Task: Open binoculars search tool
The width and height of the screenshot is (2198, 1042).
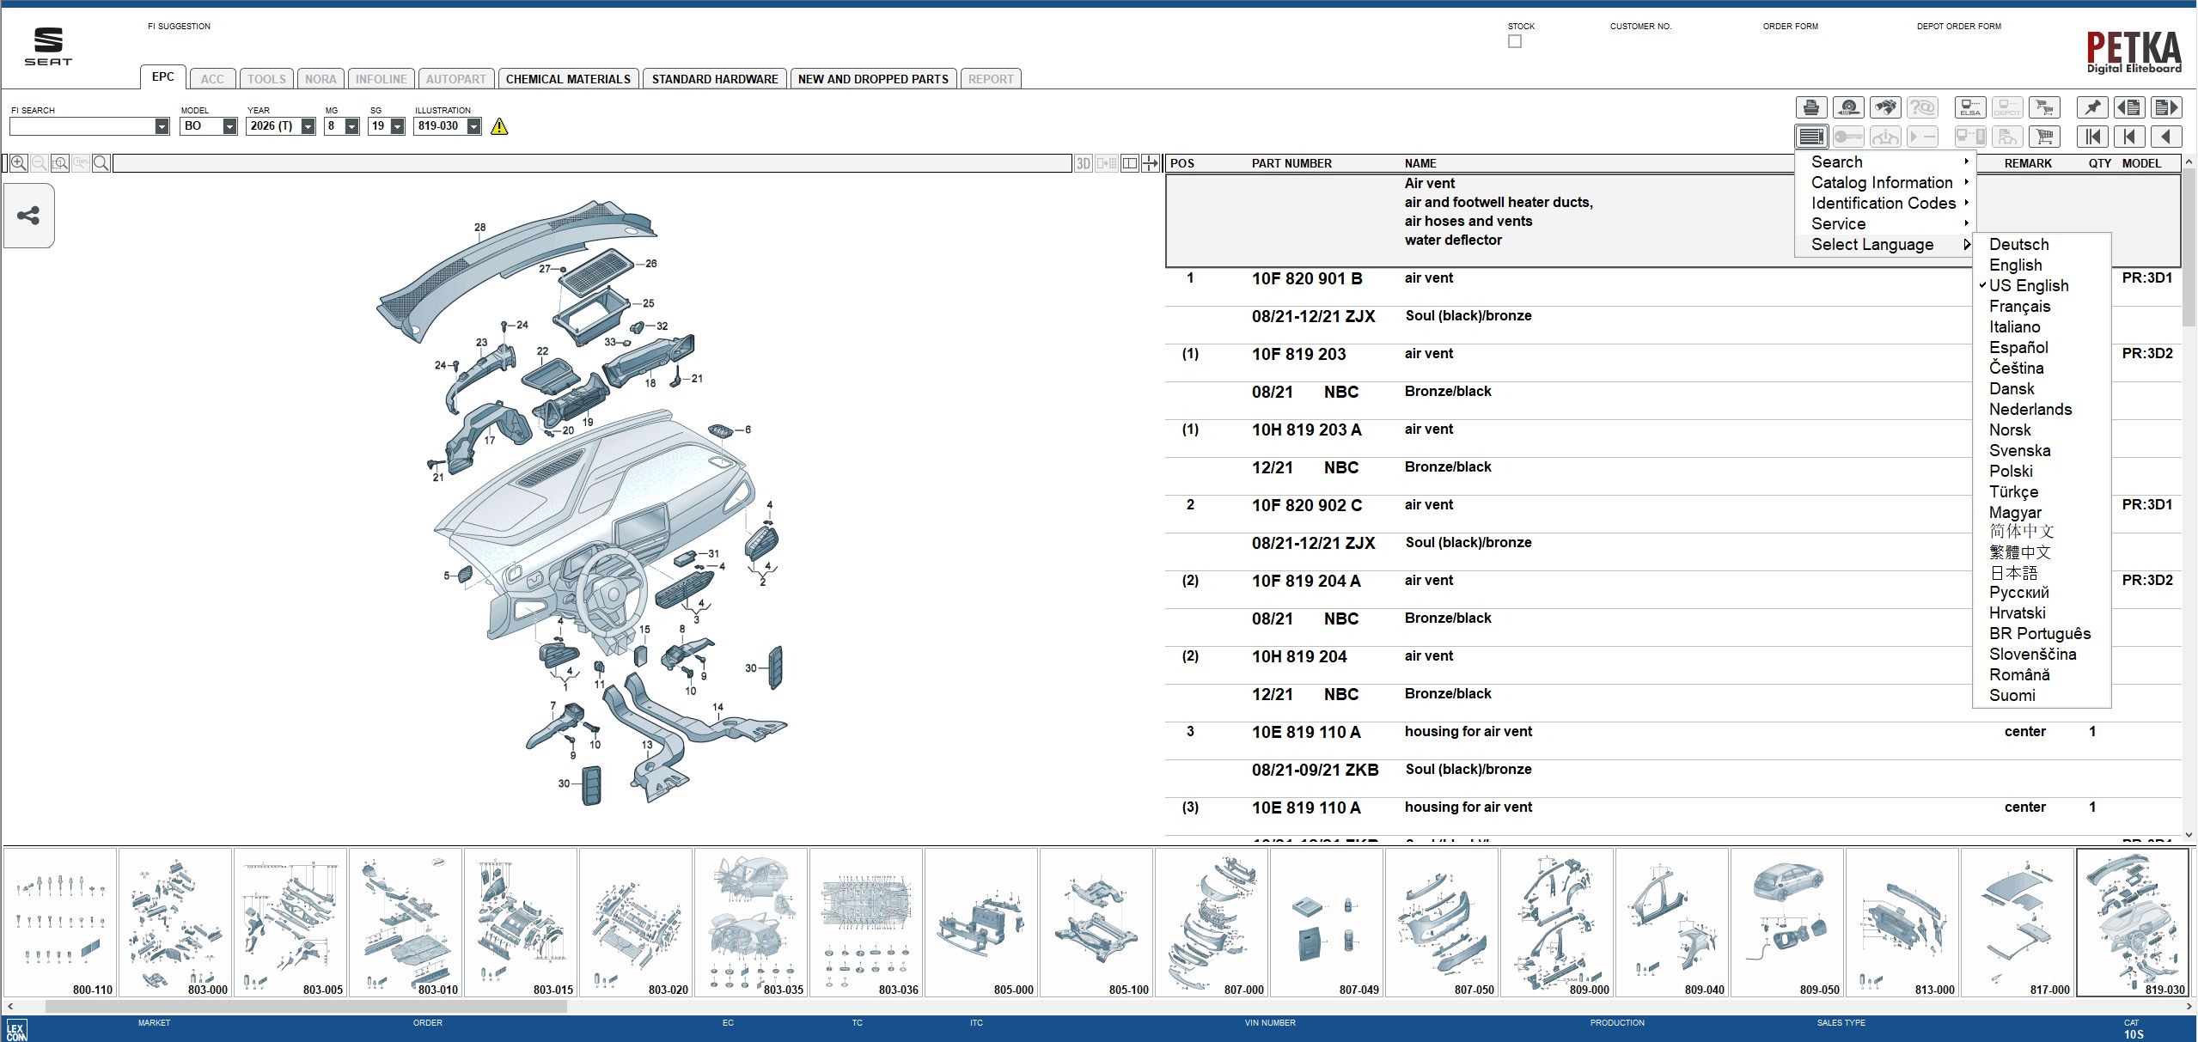Action: pos(1885,107)
